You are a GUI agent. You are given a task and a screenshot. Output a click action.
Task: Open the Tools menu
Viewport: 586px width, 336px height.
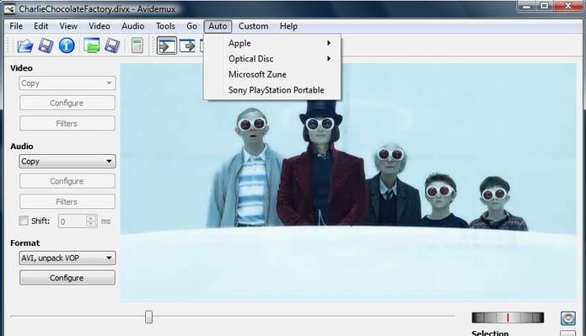pos(165,26)
